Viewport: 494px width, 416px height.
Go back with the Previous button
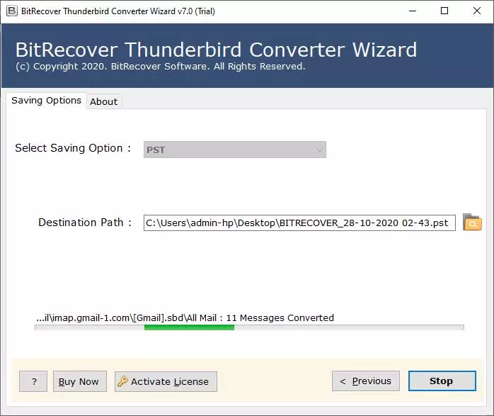(x=365, y=381)
